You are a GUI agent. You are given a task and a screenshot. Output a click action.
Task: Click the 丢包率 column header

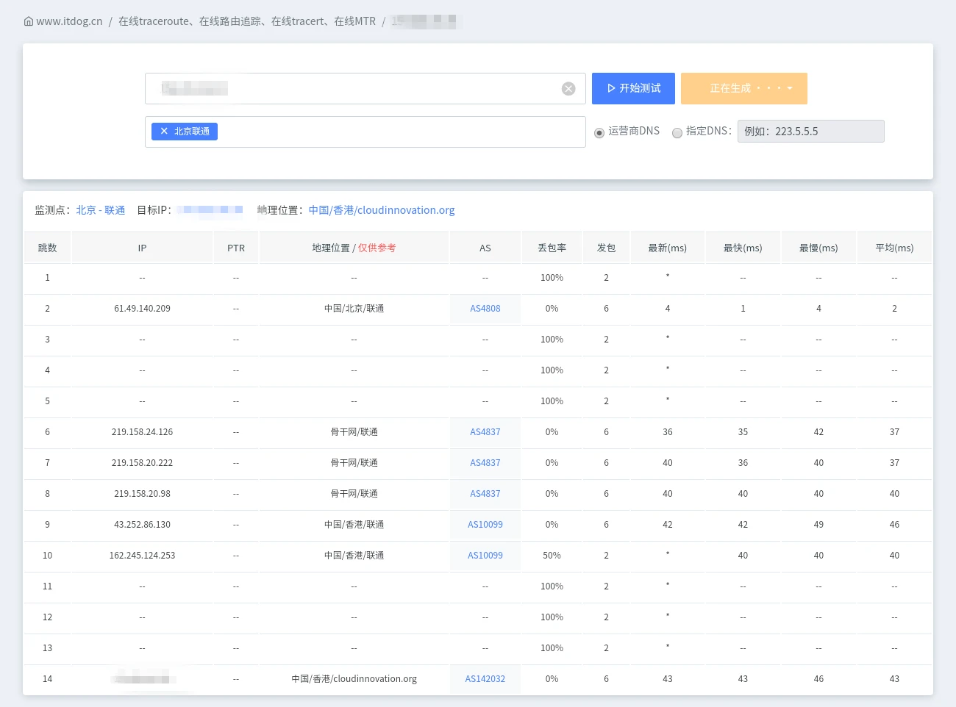point(552,248)
